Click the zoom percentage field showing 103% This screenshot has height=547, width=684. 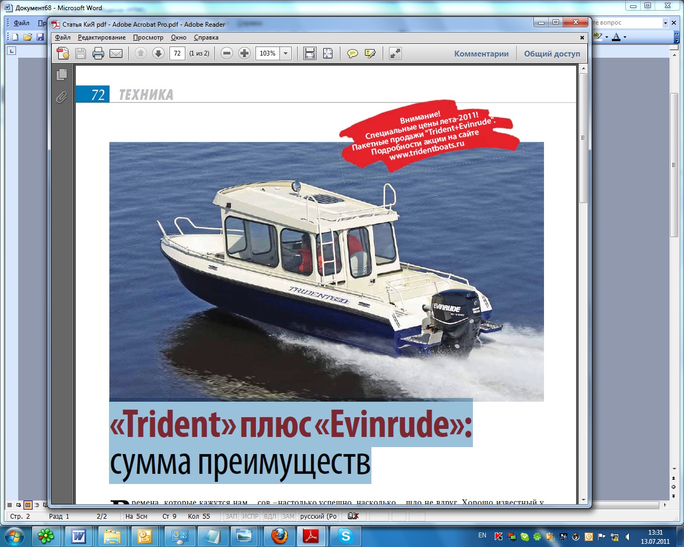(268, 53)
